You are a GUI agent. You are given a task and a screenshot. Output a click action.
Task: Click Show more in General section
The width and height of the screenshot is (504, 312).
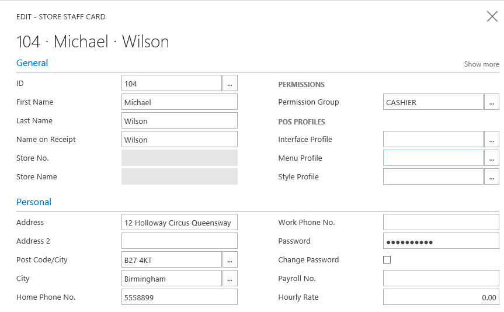point(481,64)
